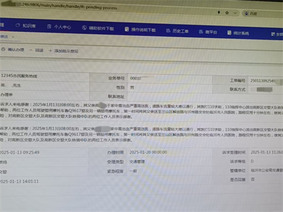Viewport: 283px width, 212px height.
Task: Click the 办理时限 date value 2025-01-20
Action: click(x=148, y=152)
